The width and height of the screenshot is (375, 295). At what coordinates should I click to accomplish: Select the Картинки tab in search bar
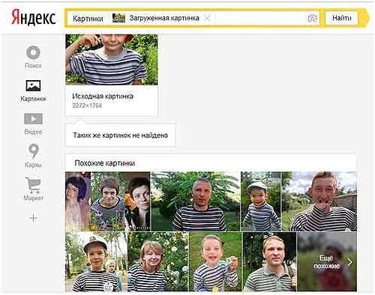[88, 19]
